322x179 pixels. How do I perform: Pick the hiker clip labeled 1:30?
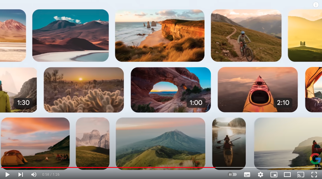tap(18, 90)
